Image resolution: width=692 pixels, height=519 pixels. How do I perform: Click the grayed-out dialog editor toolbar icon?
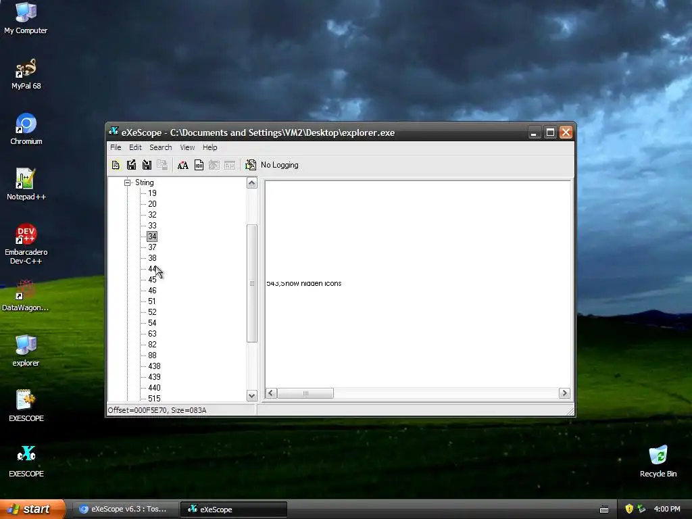tap(214, 165)
